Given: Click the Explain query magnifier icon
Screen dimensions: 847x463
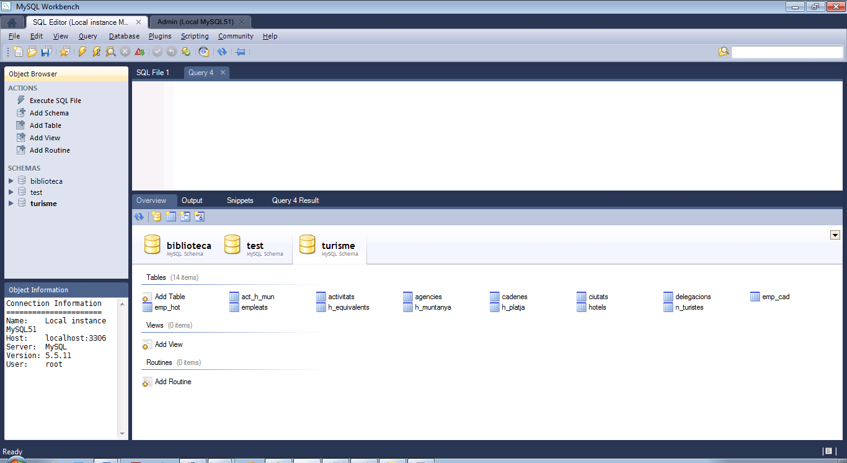Looking at the screenshot, I should [110, 52].
